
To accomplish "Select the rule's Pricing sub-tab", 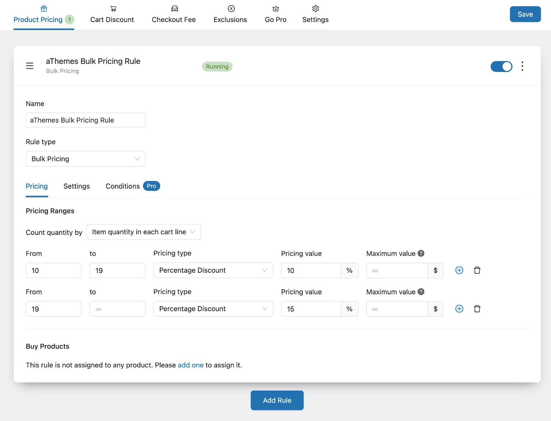I will (37, 186).
